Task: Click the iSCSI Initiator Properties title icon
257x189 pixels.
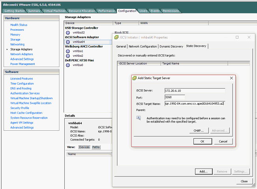Action: [x=116, y=37]
